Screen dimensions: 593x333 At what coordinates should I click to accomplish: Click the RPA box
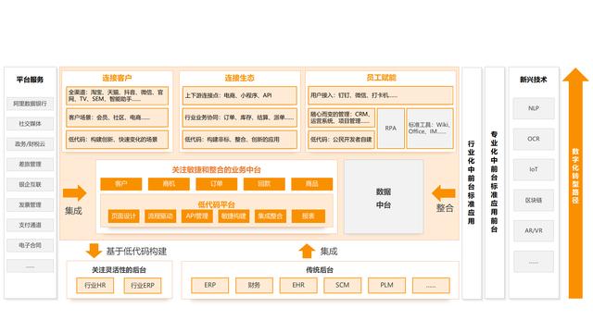click(x=391, y=129)
